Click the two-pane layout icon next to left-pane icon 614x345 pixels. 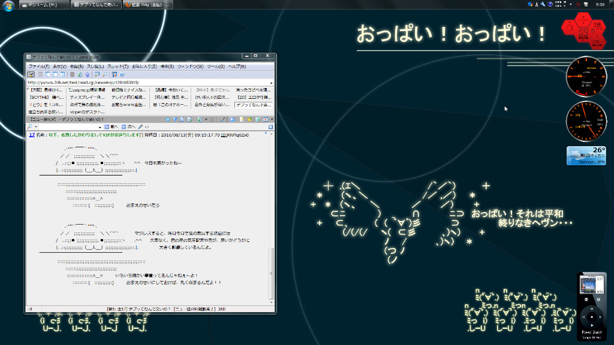[x=55, y=74]
